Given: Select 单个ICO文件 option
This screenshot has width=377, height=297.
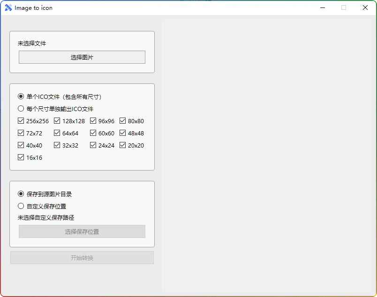Looking at the screenshot, I should (x=21, y=96).
